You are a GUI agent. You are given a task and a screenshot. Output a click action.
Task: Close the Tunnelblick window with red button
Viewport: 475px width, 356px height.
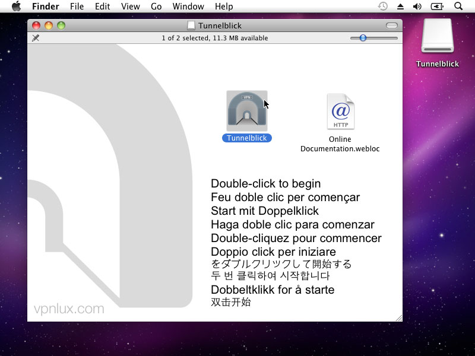click(36, 26)
